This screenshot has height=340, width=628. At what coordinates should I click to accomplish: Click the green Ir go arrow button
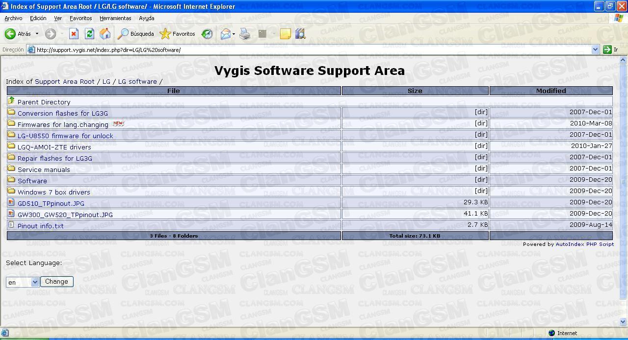click(x=607, y=49)
